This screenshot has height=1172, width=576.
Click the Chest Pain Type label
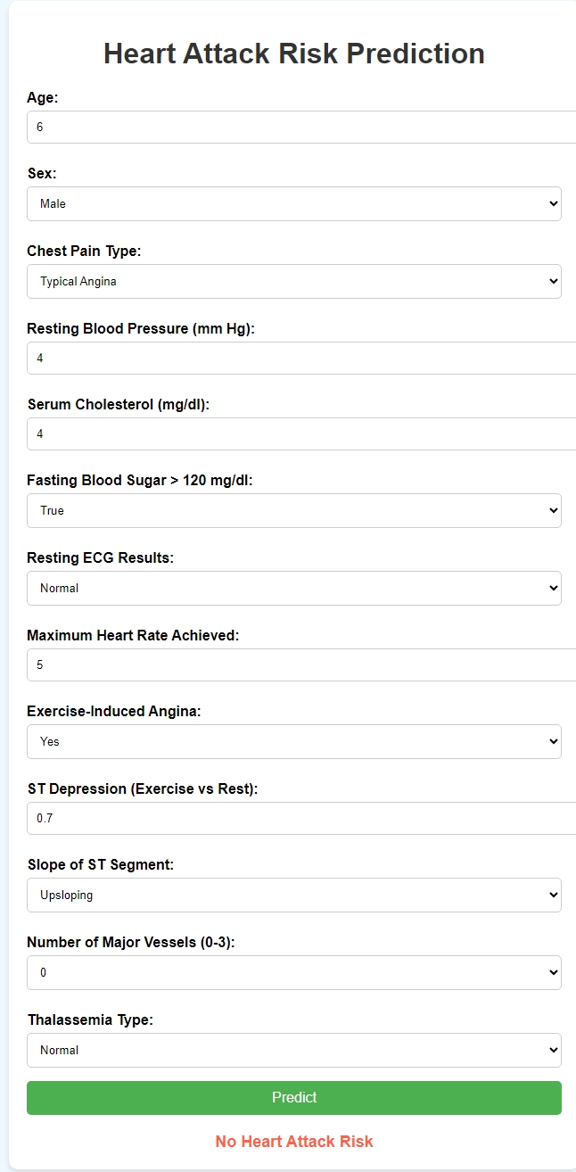point(84,252)
